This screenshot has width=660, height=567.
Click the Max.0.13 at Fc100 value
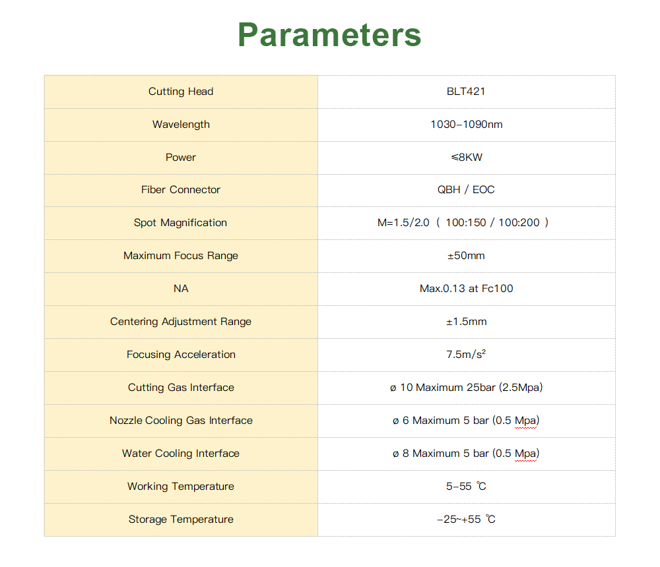(x=467, y=289)
